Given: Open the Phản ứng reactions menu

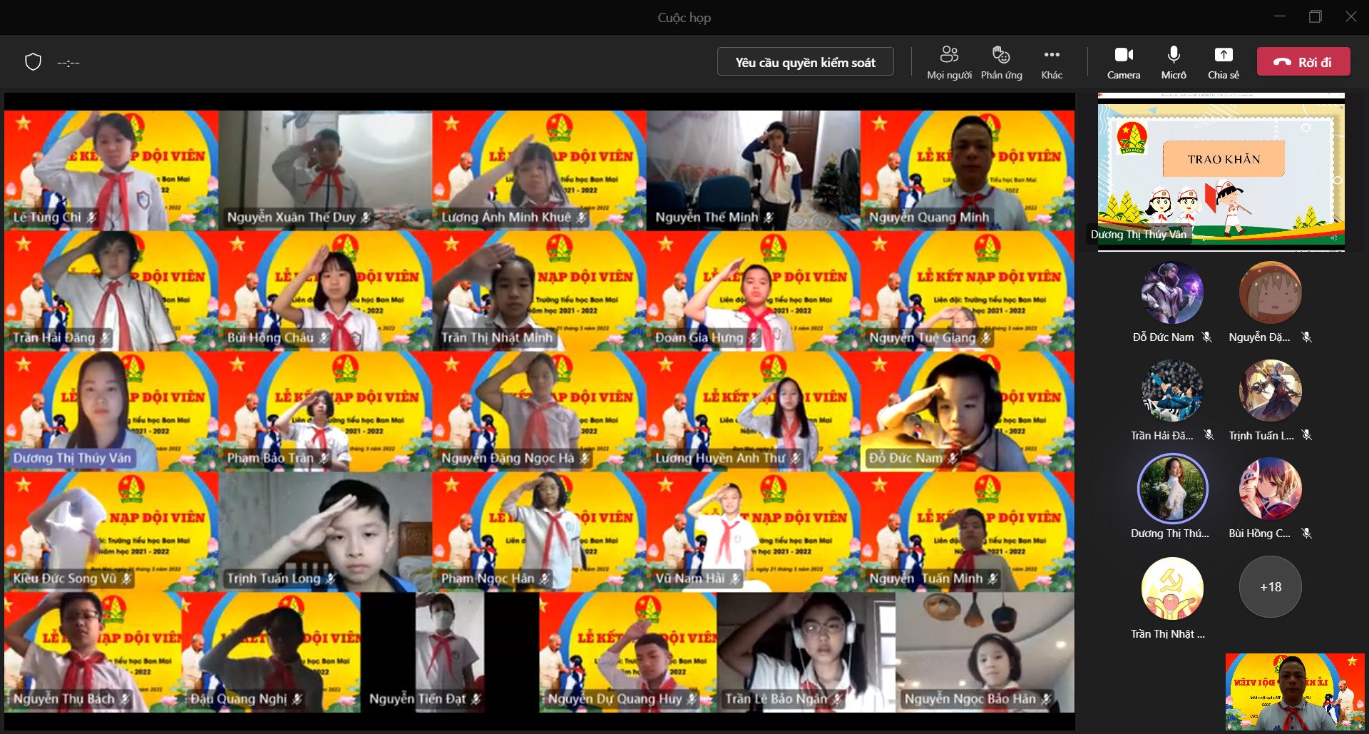Looking at the screenshot, I should pos(1001,63).
